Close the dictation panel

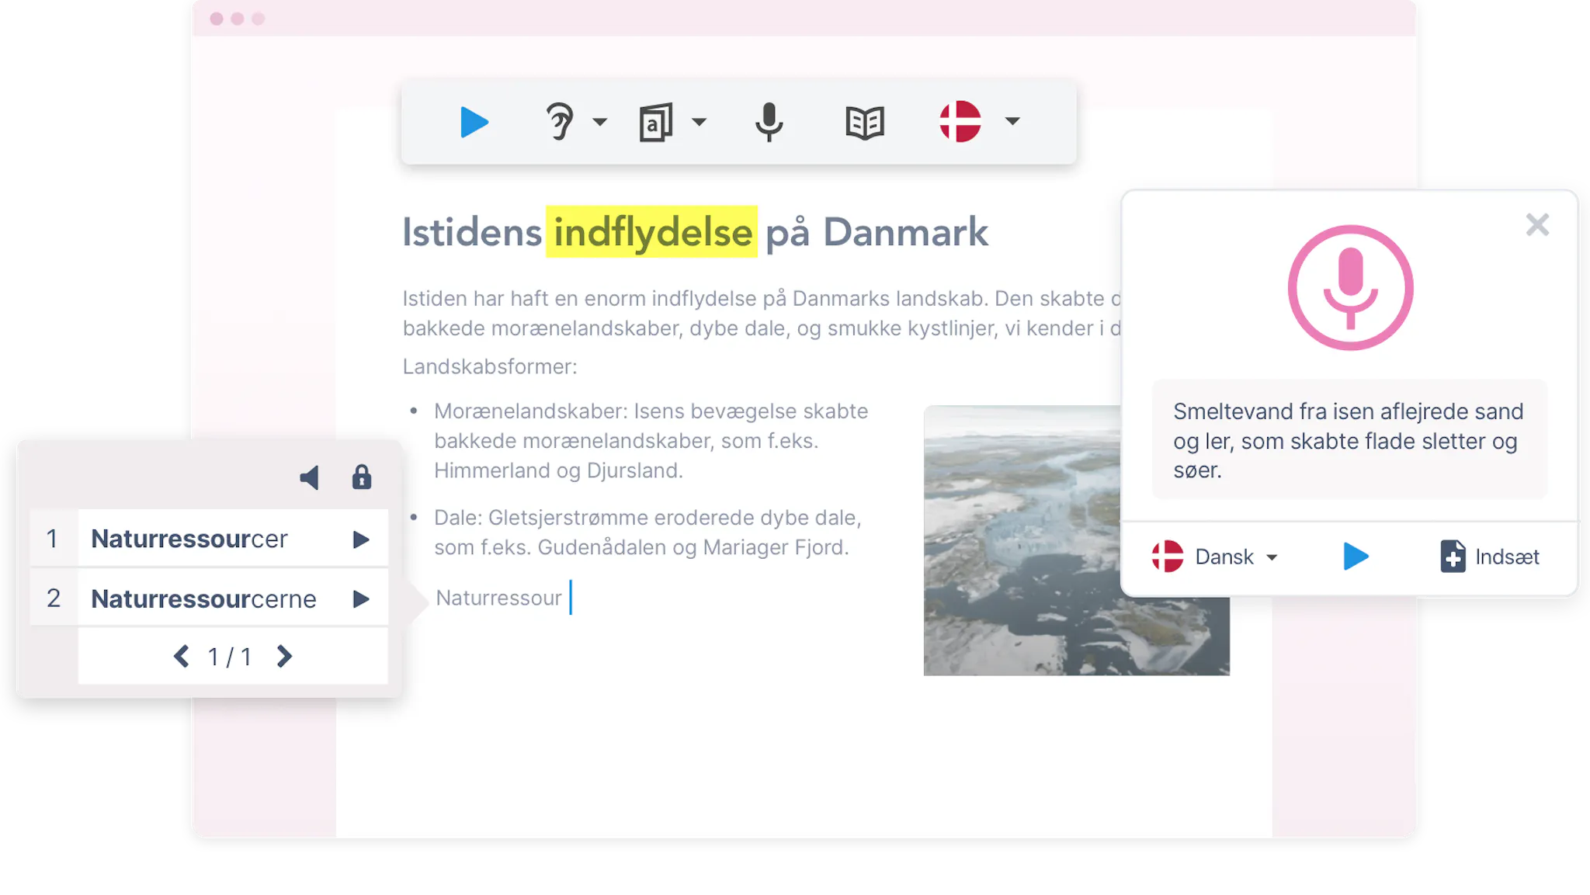1536,224
